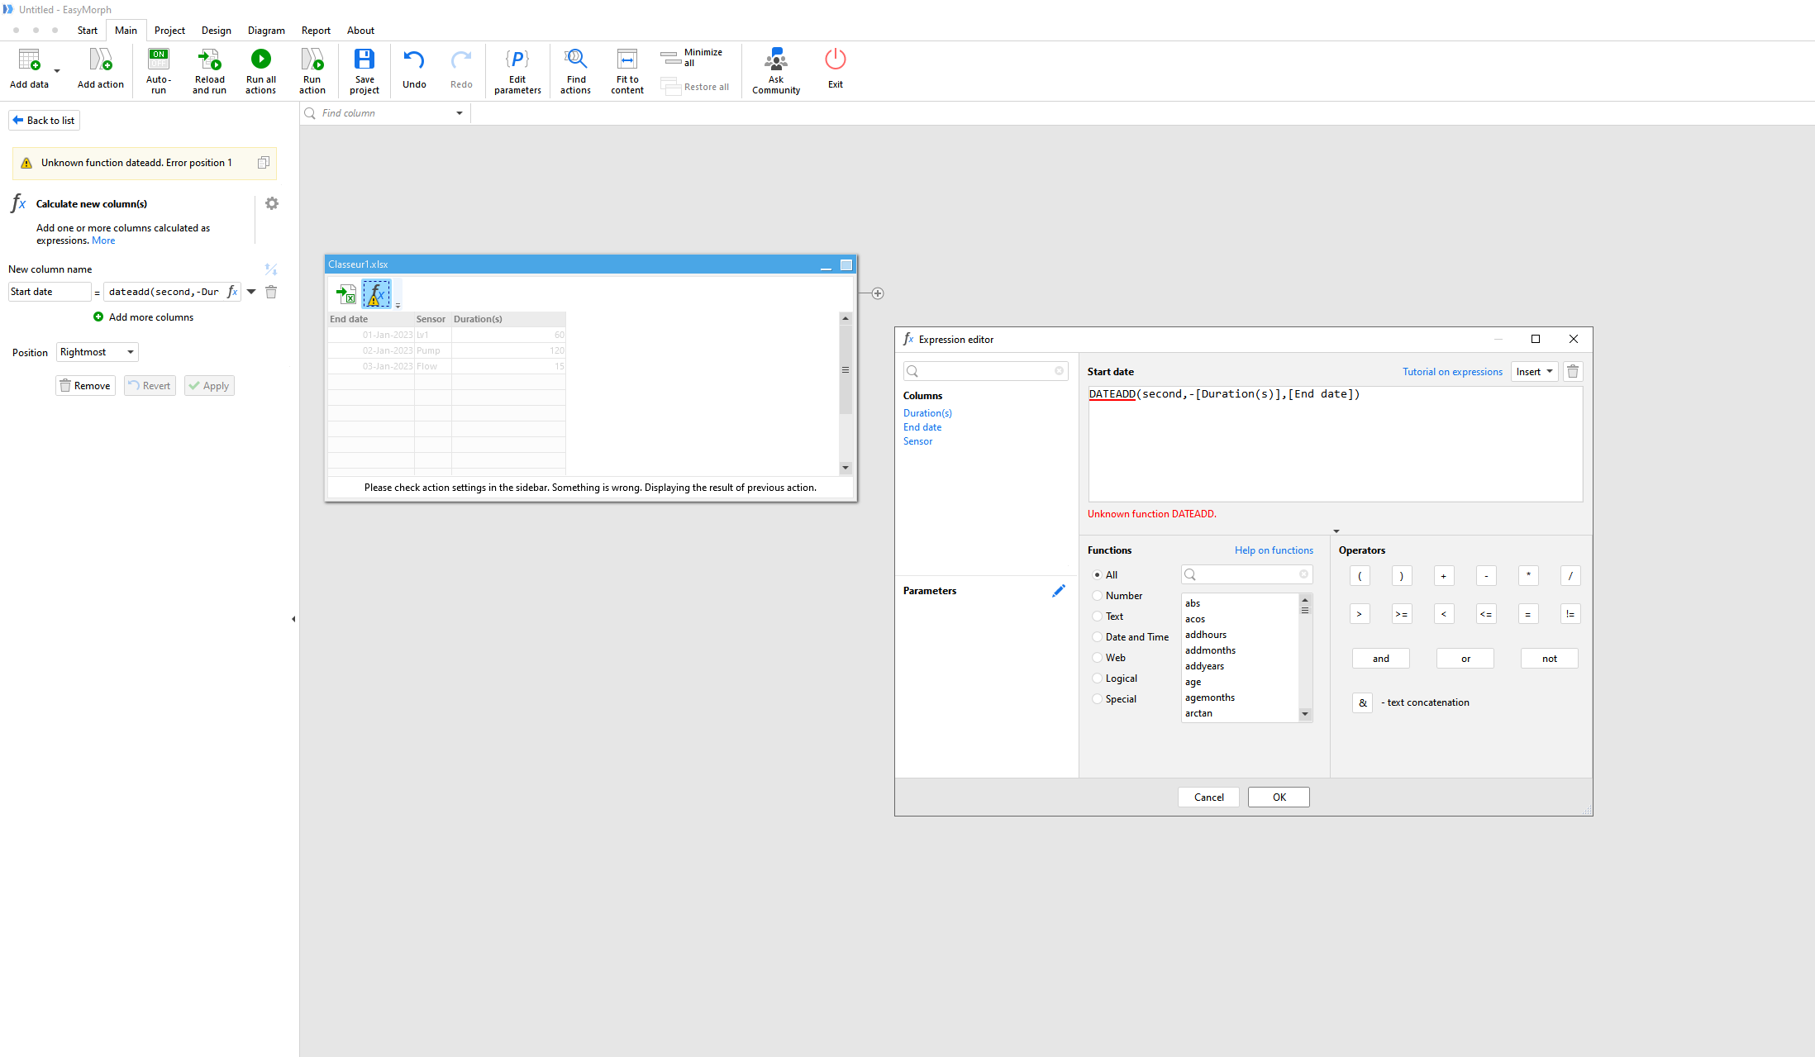This screenshot has width=1815, height=1057.
Task: Click Minimize all in toolbar
Action: (x=691, y=57)
